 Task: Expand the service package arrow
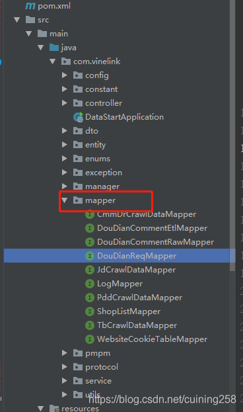click(x=65, y=381)
